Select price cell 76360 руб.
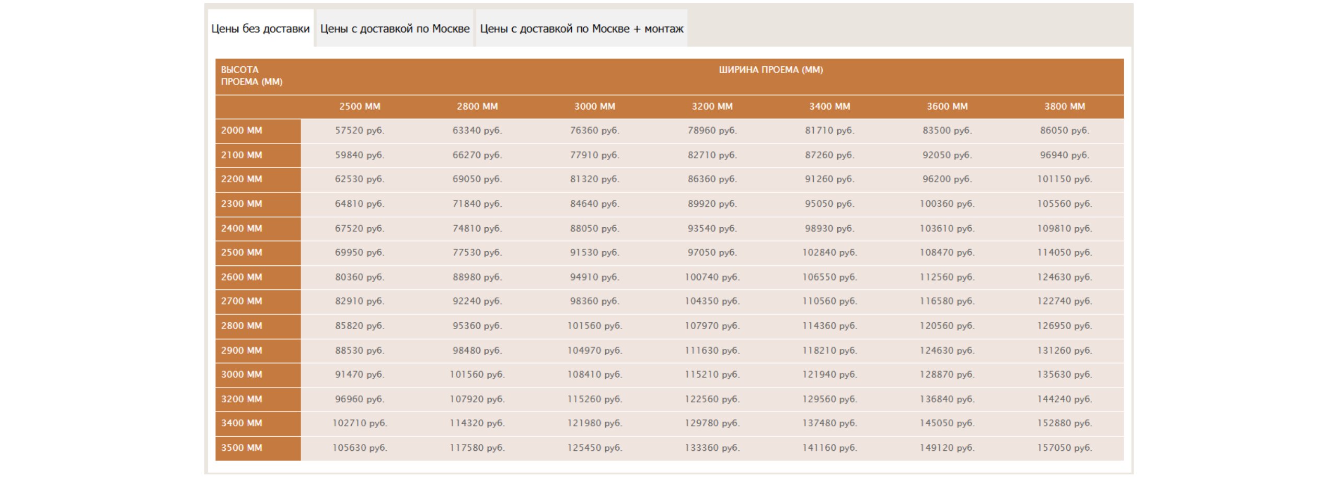The width and height of the screenshot is (1338, 477). tap(595, 131)
